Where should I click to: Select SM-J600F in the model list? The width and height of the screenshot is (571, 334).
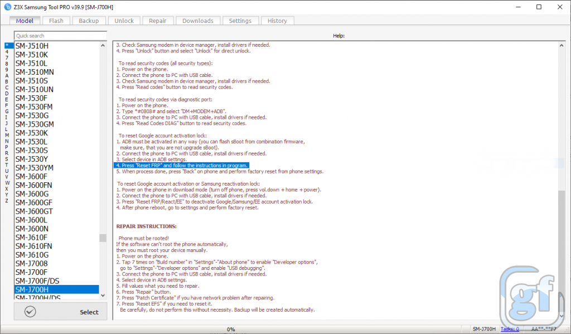point(56,177)
